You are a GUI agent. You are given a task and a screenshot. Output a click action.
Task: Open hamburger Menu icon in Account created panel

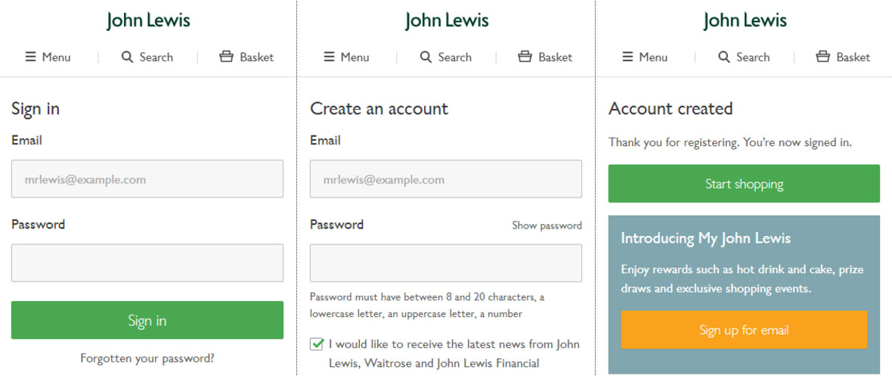627,57
